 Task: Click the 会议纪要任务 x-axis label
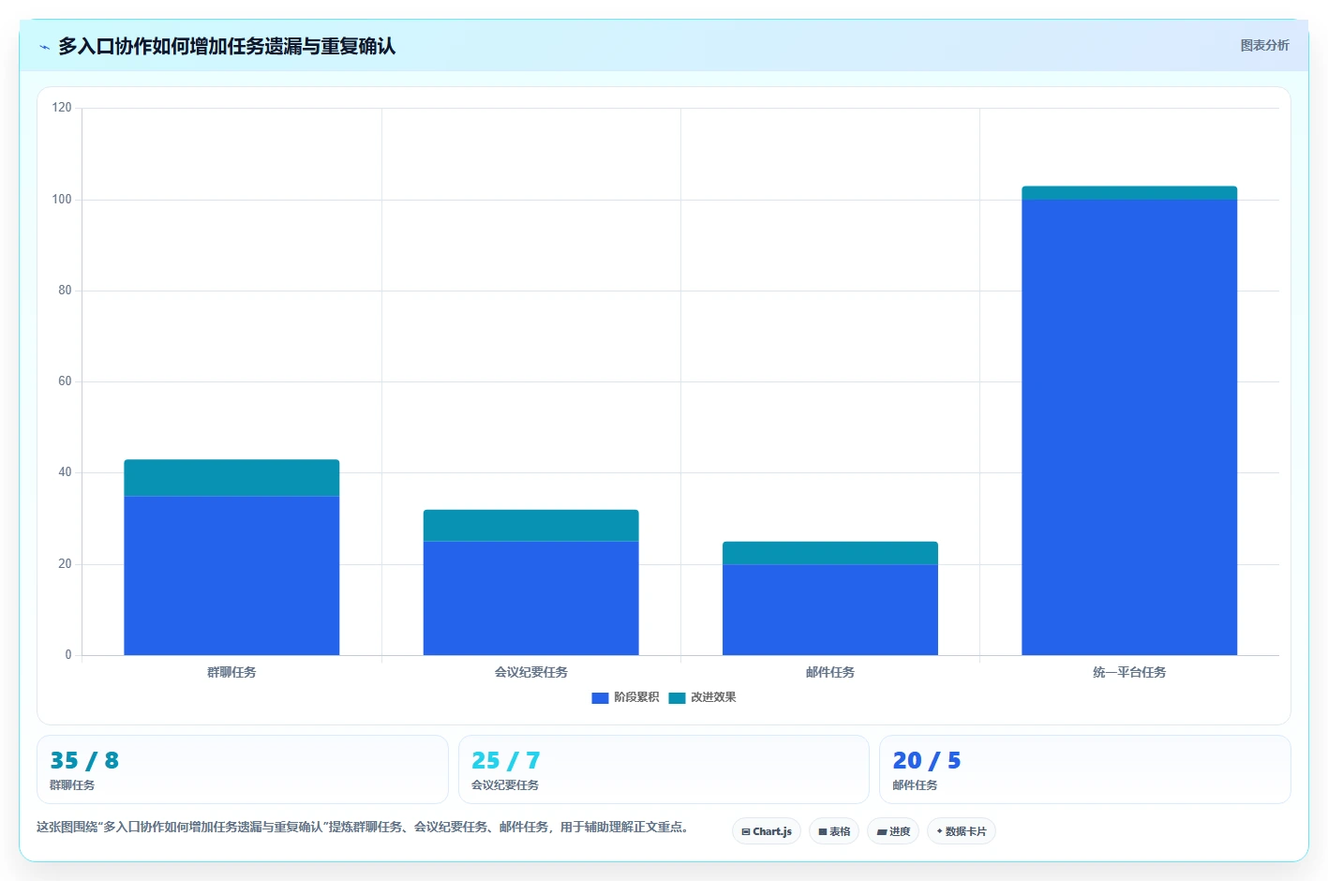click(x=530, y=672)
